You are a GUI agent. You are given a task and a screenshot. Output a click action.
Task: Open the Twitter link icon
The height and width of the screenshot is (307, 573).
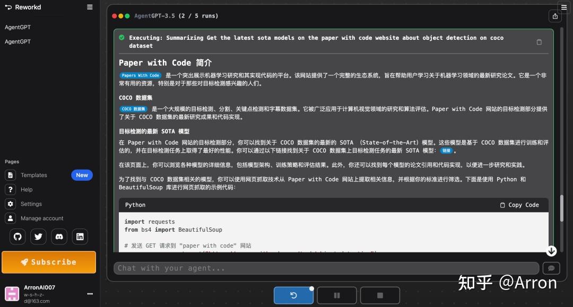point(38,236)
